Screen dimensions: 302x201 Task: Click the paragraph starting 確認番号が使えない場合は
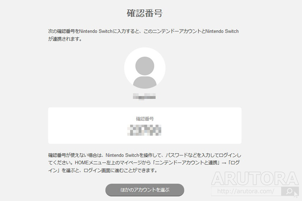tap(145, 163)
